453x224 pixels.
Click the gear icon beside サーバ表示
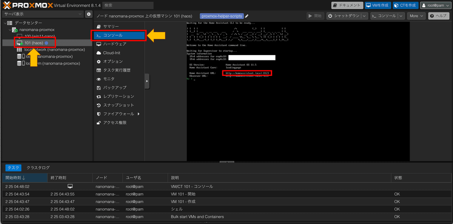(89, 14)
